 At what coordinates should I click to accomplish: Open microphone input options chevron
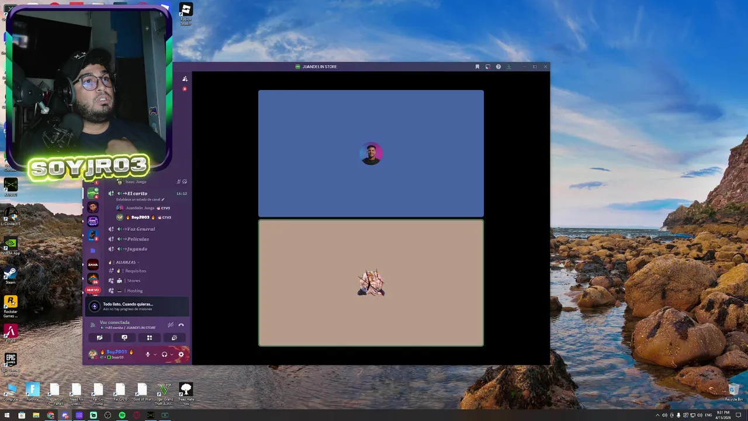155,354
